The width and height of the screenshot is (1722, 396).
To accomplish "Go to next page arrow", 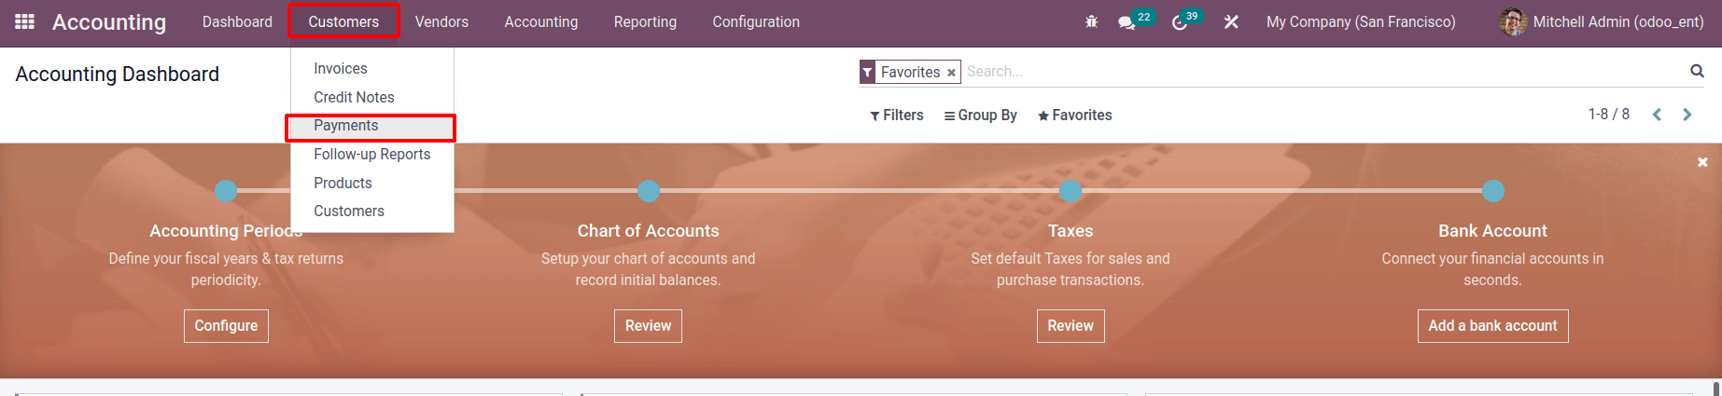I will click(x=1687, y=115).
